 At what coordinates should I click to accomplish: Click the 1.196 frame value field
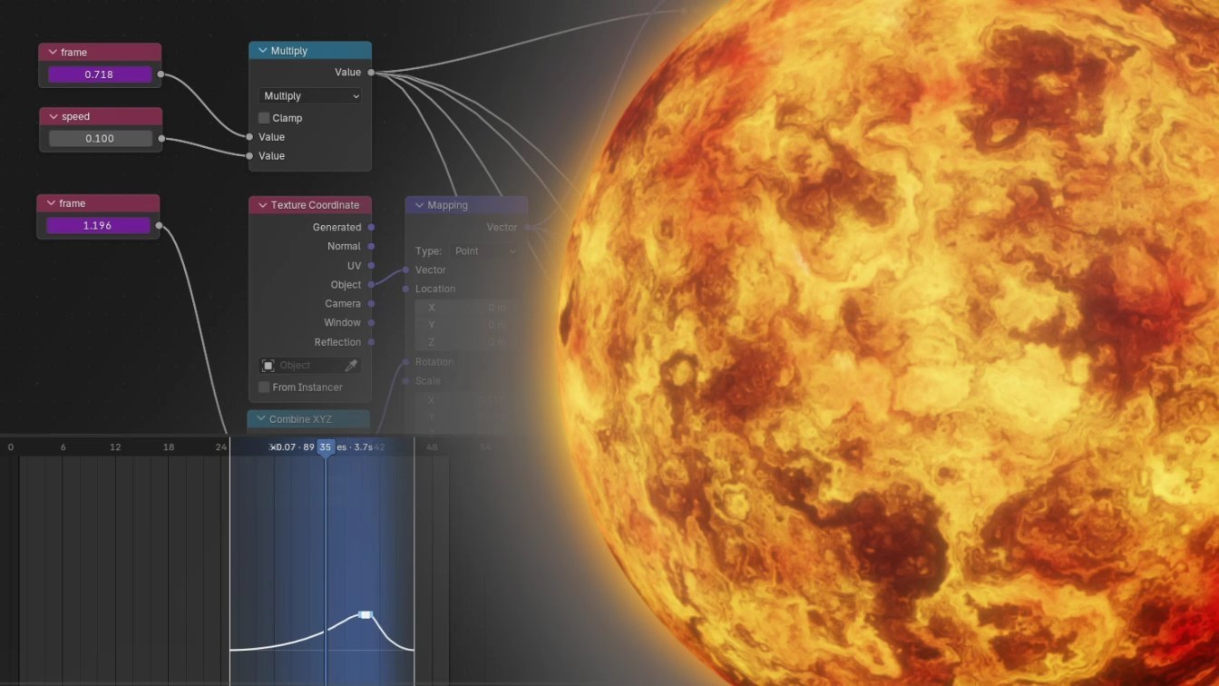[x=98, y=226]
